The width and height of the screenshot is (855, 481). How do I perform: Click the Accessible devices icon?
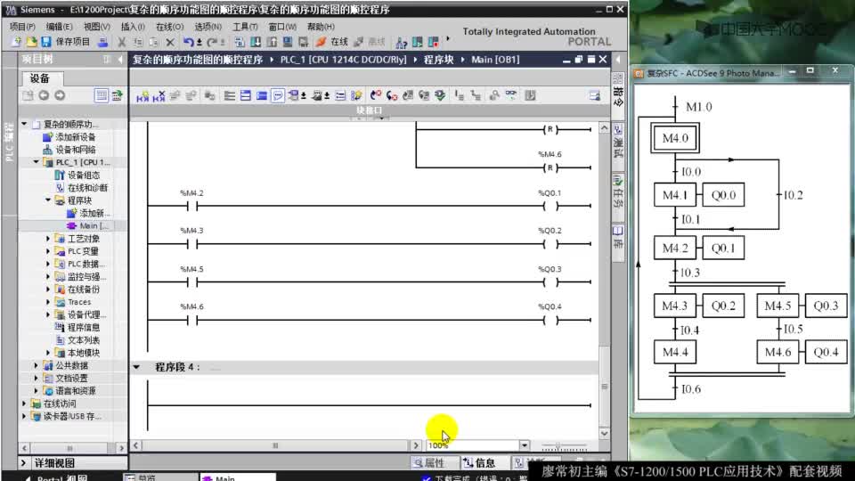pyautogui.click(x=402, y=42)
